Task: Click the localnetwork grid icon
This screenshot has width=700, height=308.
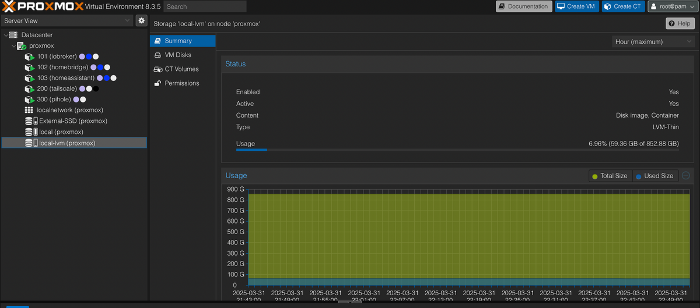Action: click(x=29, y=110)
